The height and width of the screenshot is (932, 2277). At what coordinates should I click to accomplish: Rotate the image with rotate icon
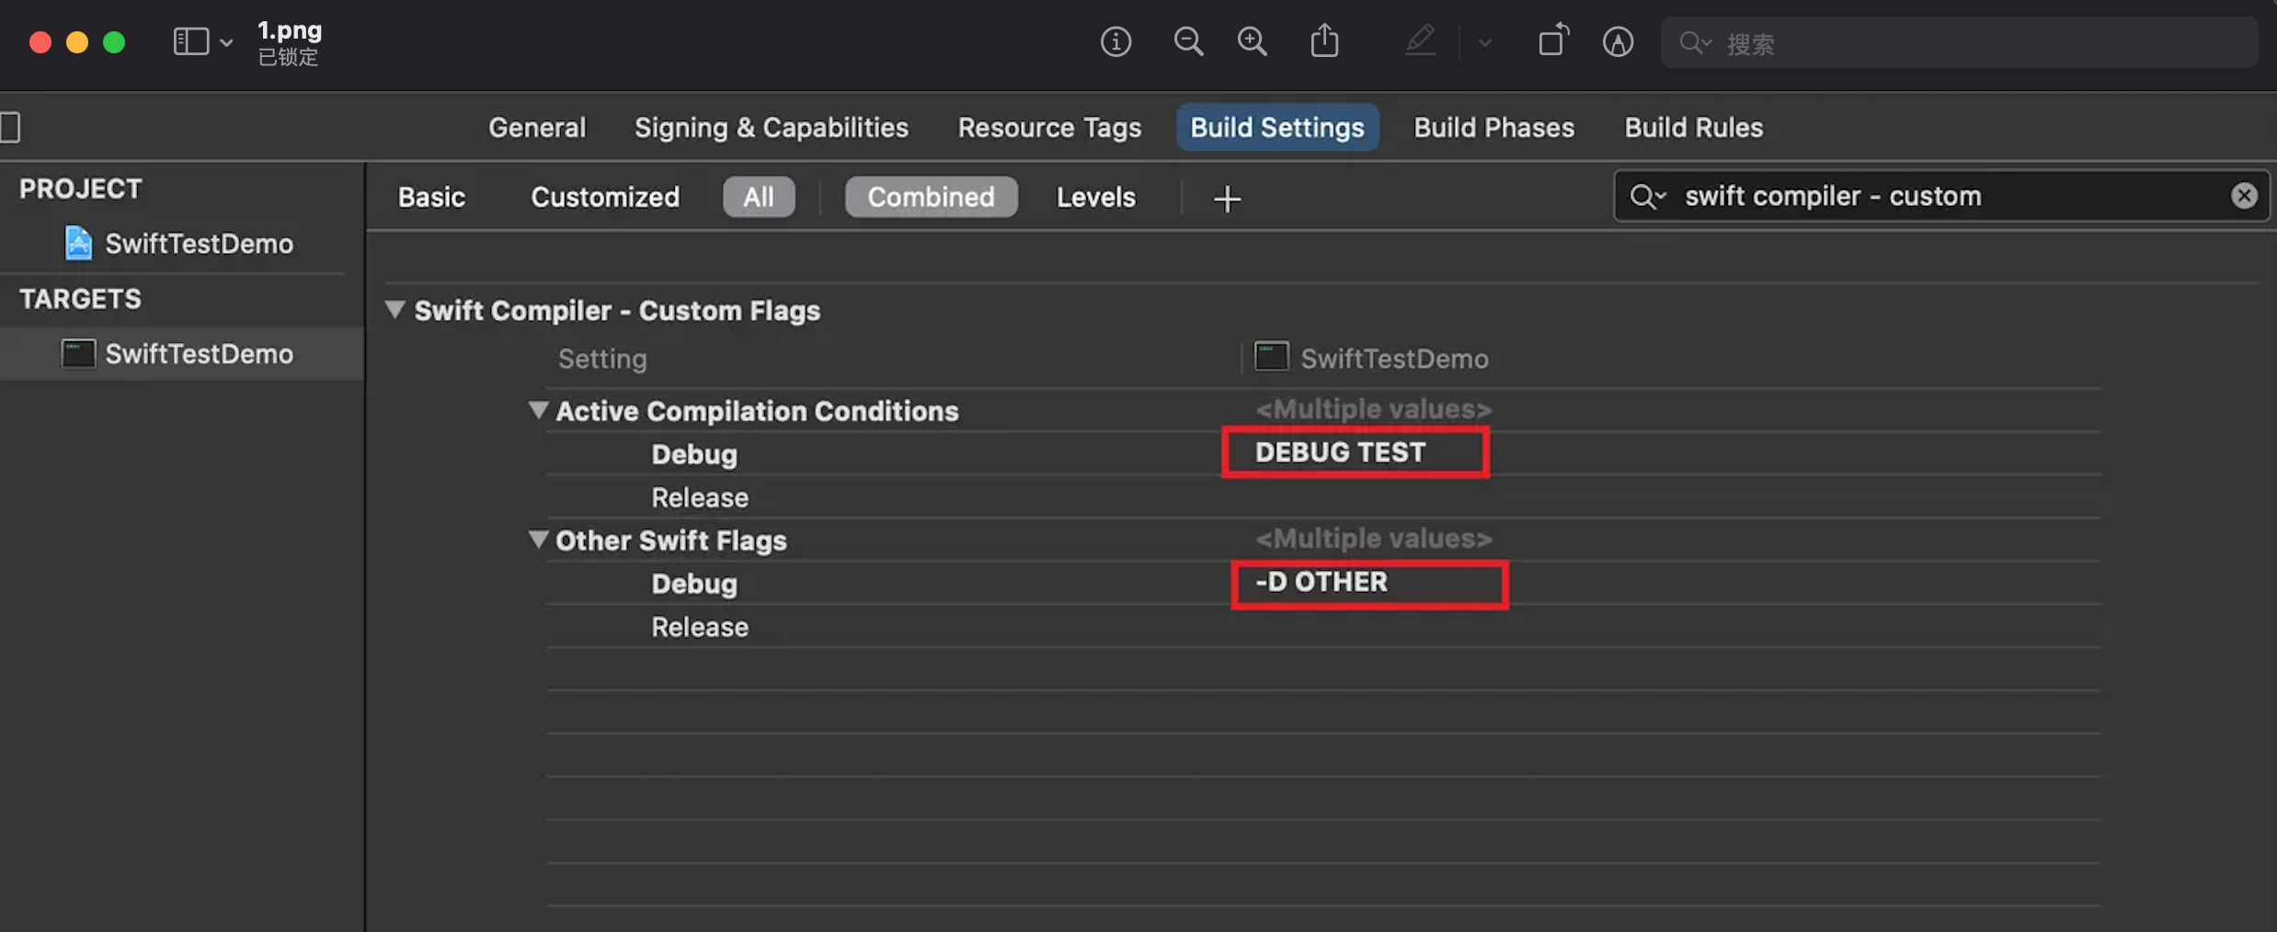(1552, 42)
